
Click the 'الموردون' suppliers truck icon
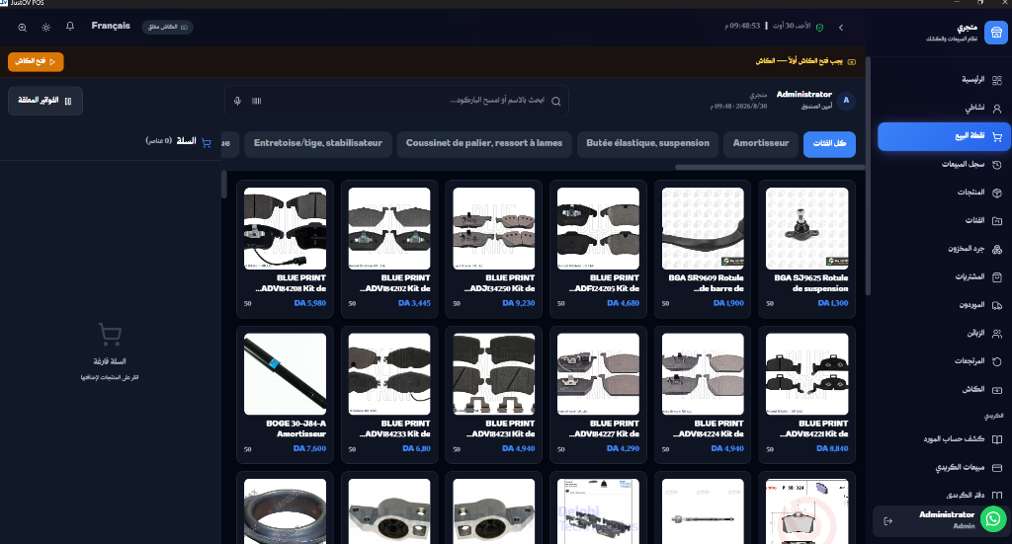pos(996,305)
